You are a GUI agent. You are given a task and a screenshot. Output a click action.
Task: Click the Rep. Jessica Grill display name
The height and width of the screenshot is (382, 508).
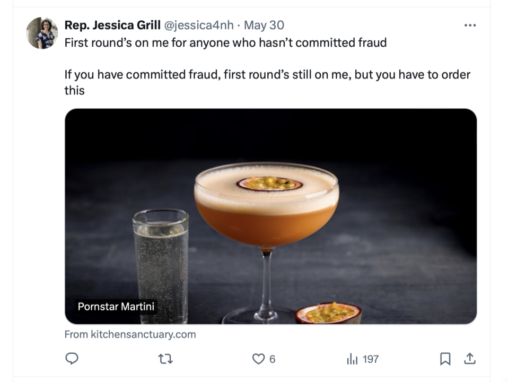point(112,25)
